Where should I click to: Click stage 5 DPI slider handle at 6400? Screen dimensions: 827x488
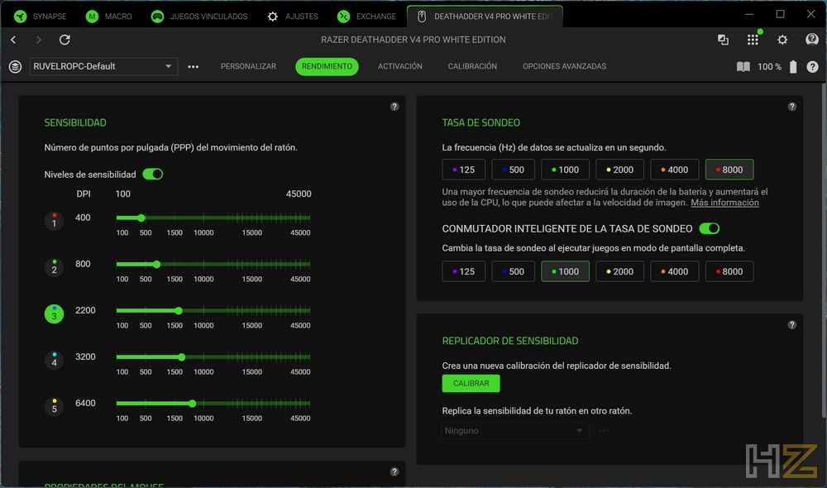click(x=193, y=404)
